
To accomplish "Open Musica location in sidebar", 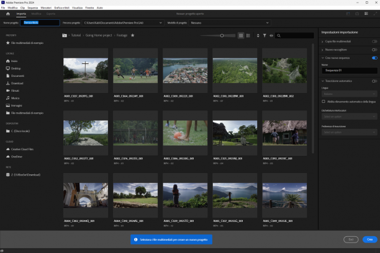I will [x=12, y=98].
